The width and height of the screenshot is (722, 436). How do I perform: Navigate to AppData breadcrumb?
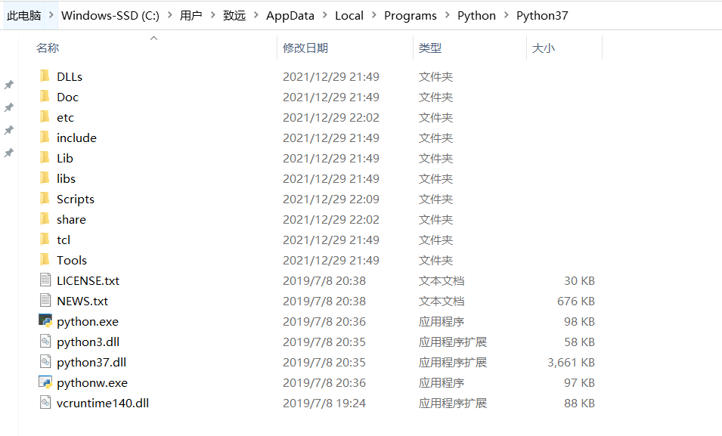point(290,16)
